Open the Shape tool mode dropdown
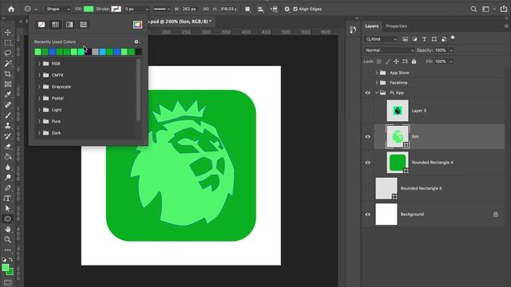Image resolution: width=511 pixels, height=287 pixels. tap(57, 9)
